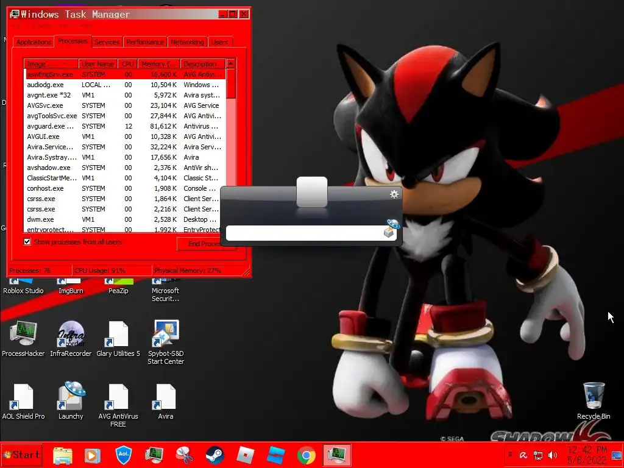The height and width of the screenshot is (468, 624).
Task: Open the Start menu
Action: 21,455
